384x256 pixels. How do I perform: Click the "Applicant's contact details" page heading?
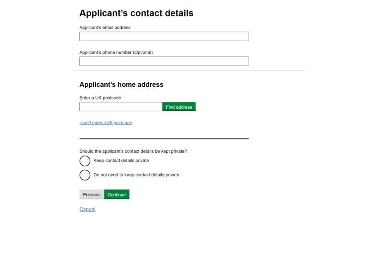tap(136, 13)
